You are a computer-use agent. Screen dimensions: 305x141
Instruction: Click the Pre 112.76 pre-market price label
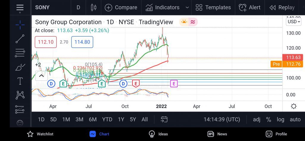click(x=287, y=64)
